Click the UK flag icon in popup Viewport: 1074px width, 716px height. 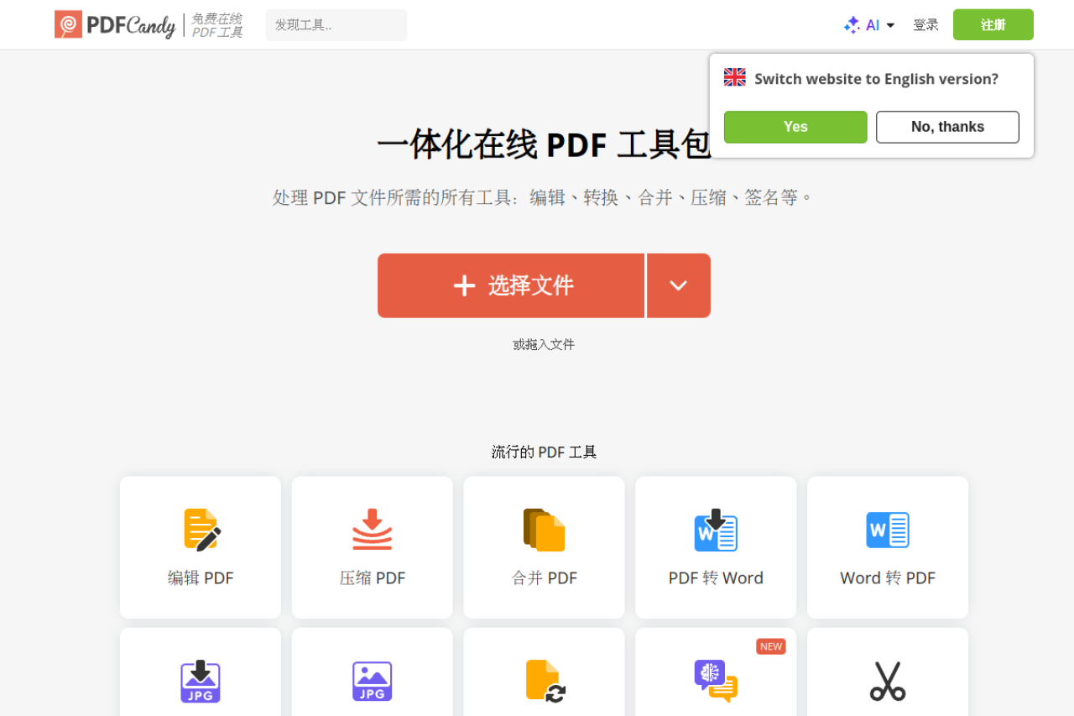(735, 77)
